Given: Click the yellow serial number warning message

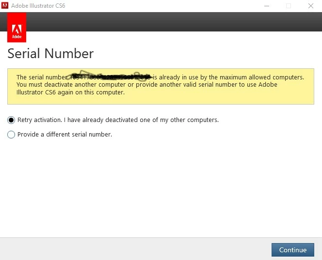Looking at the screenshot, I should pos(161,86).
